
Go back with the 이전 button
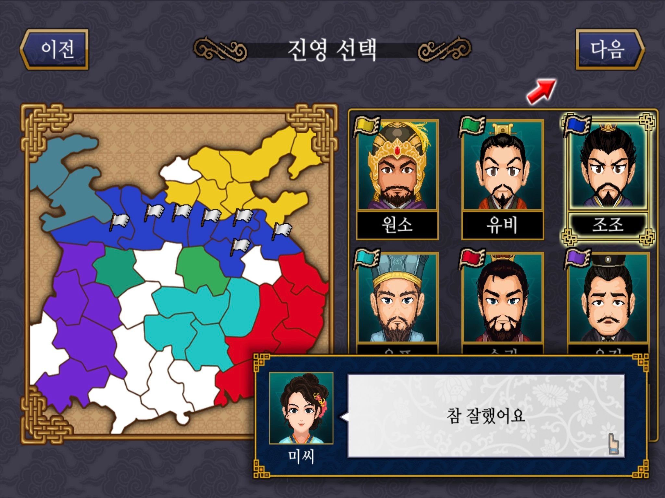(x=54, y=49)
